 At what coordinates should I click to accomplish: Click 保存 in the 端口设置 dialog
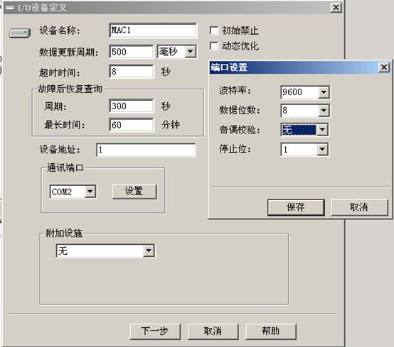point(296,207)
